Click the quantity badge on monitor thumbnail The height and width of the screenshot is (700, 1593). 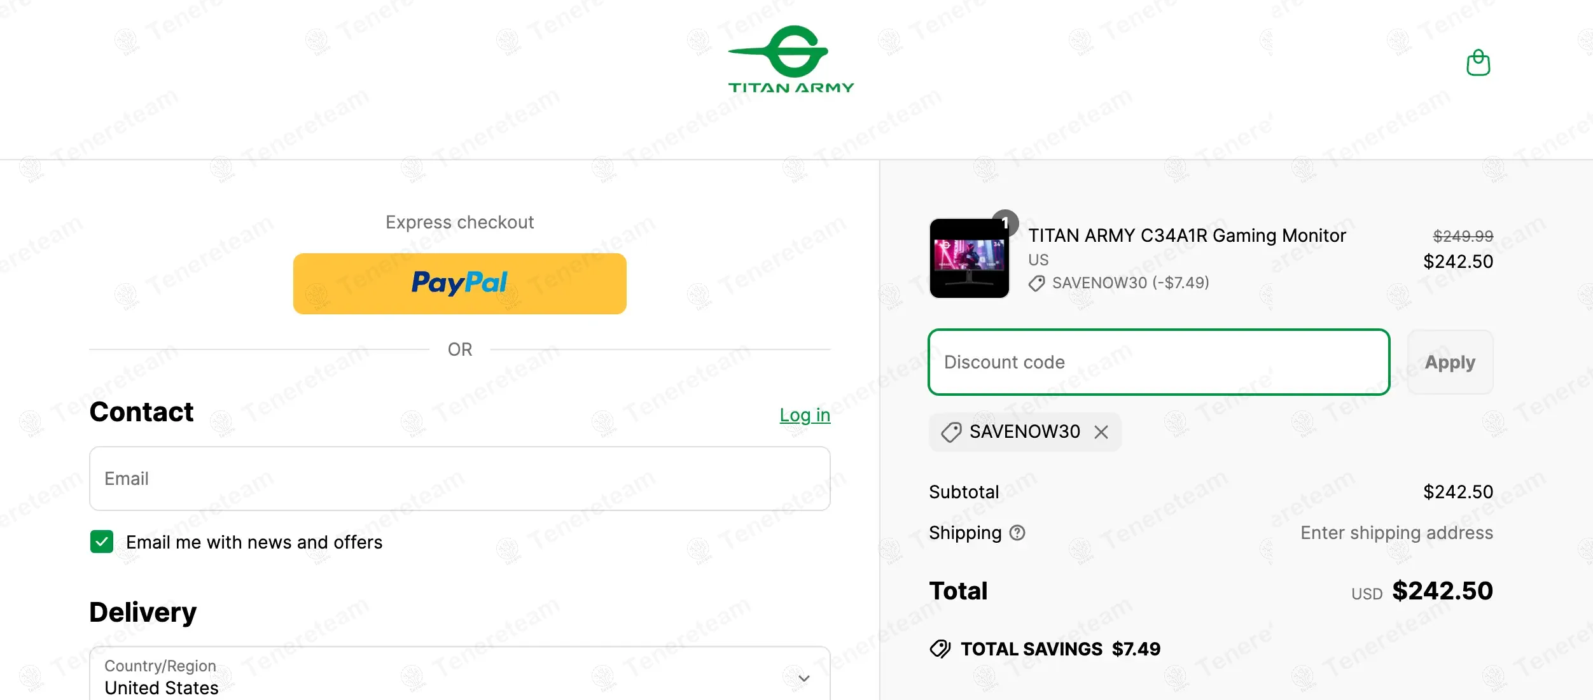[1005, 223]
